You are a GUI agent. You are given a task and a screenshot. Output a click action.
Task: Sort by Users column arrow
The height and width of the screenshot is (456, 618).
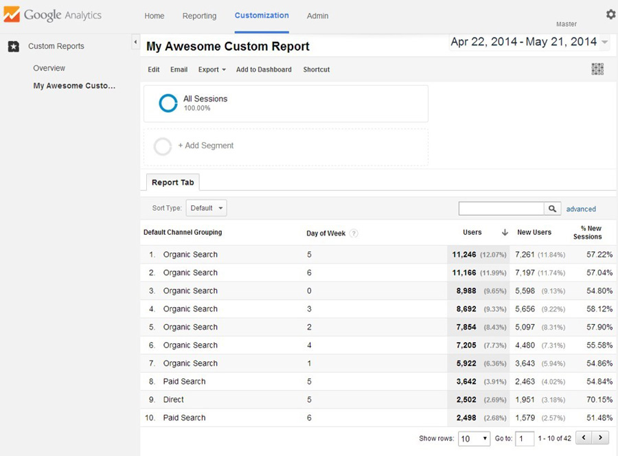tap(505, 233)
